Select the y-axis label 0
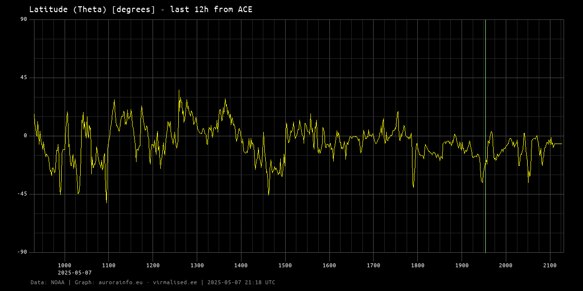 26,136
